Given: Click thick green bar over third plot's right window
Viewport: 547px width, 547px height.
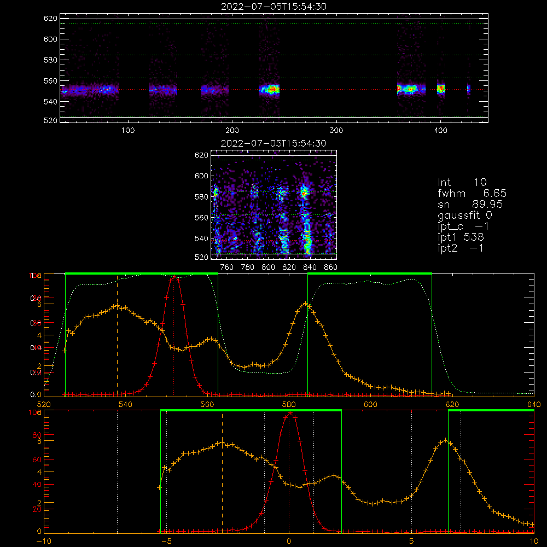Looking at the screenshot, I should (370, 273).
